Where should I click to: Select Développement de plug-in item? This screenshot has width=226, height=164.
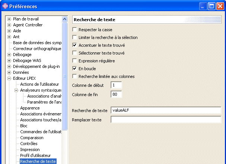[36, 66]
